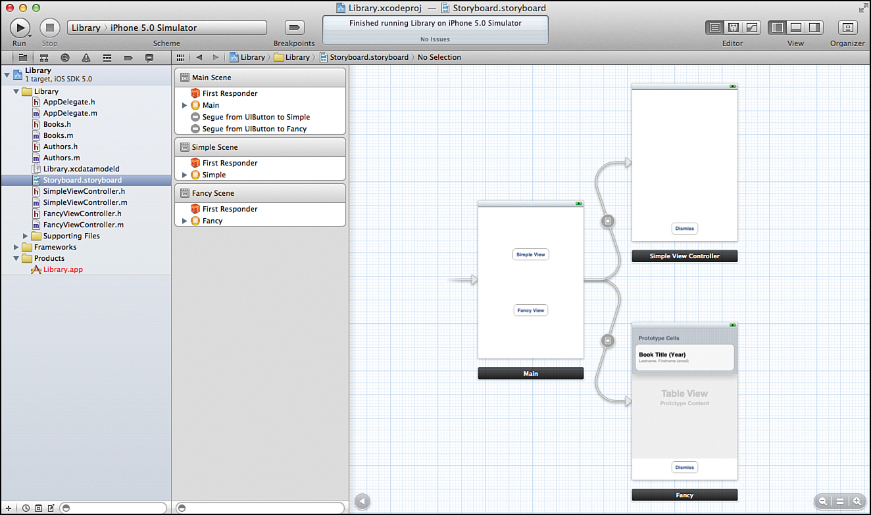Click the navigator filter search field
This screenshot has height=515, width=871.
point(112,508)
